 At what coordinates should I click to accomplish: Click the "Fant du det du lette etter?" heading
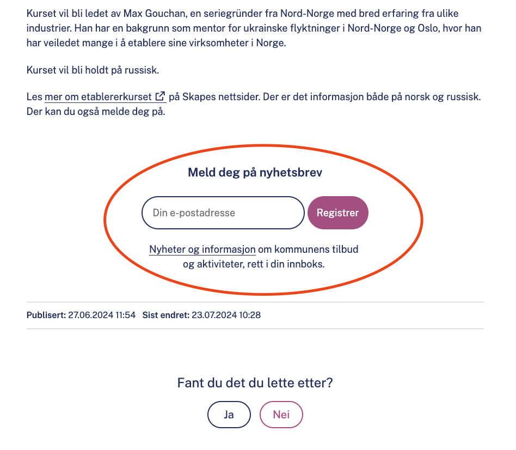tap(255, 383)
